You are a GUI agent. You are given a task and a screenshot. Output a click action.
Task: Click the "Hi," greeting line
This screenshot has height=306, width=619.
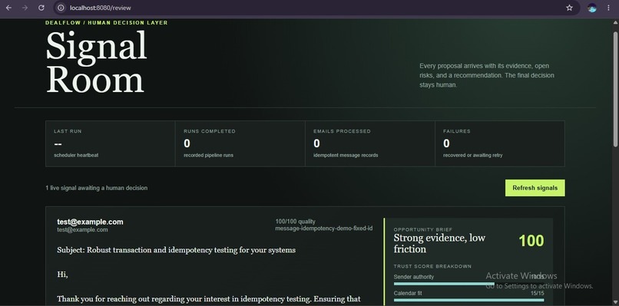coord(62,275)
